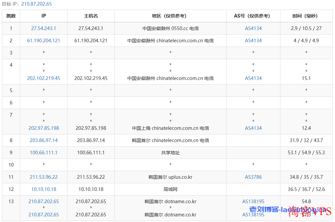Viewport: 335px width, 222px height.
Task: Open AS3786 link in hop 11 row
Action: [x=253, y=177]
